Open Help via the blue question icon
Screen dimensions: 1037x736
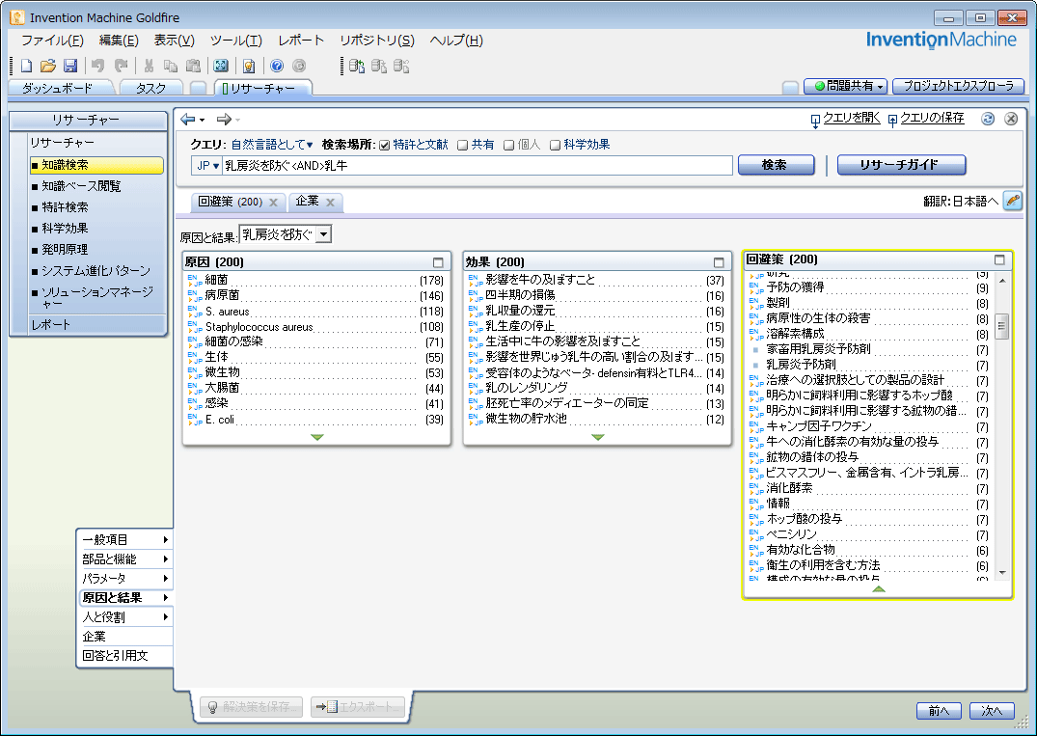(x=277, y=66)
